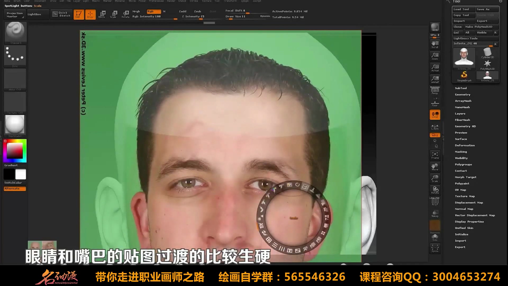Expand the SubTool palette section
Screen dimensions: 508x286
461,88
